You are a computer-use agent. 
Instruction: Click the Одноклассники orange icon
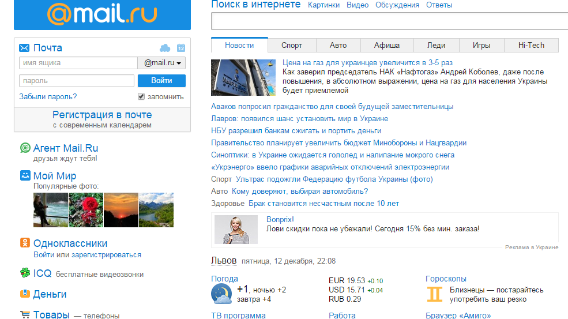(25, 243)
